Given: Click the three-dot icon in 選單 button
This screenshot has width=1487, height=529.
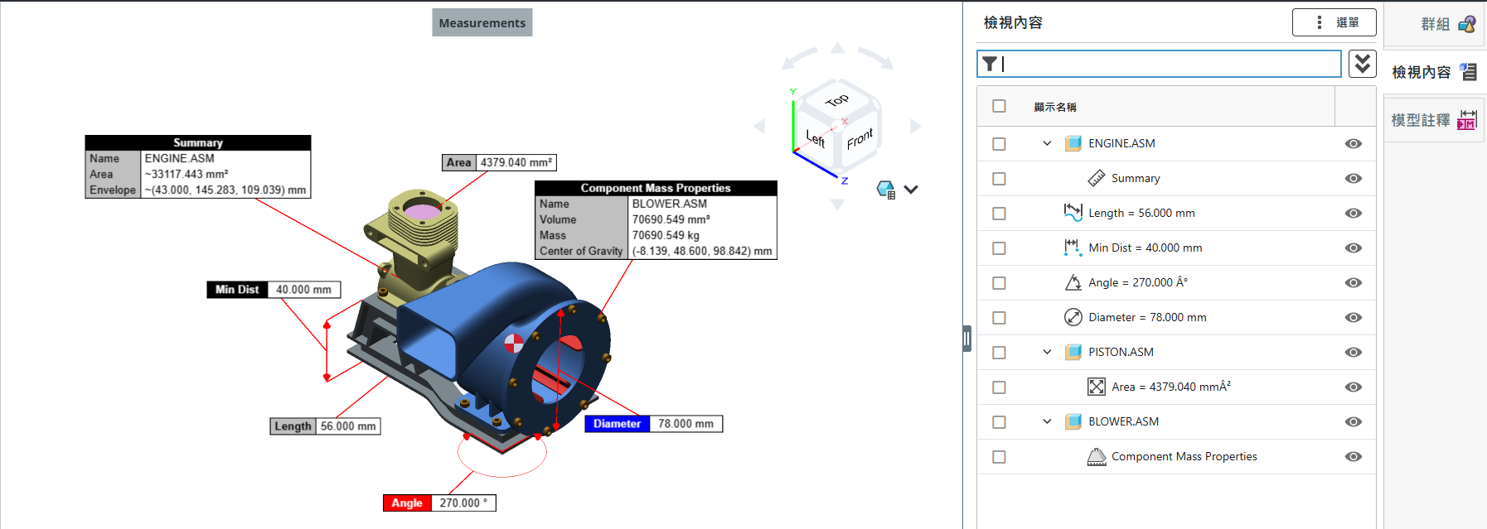Looking at the screenshot, I should pos(1320,22).
